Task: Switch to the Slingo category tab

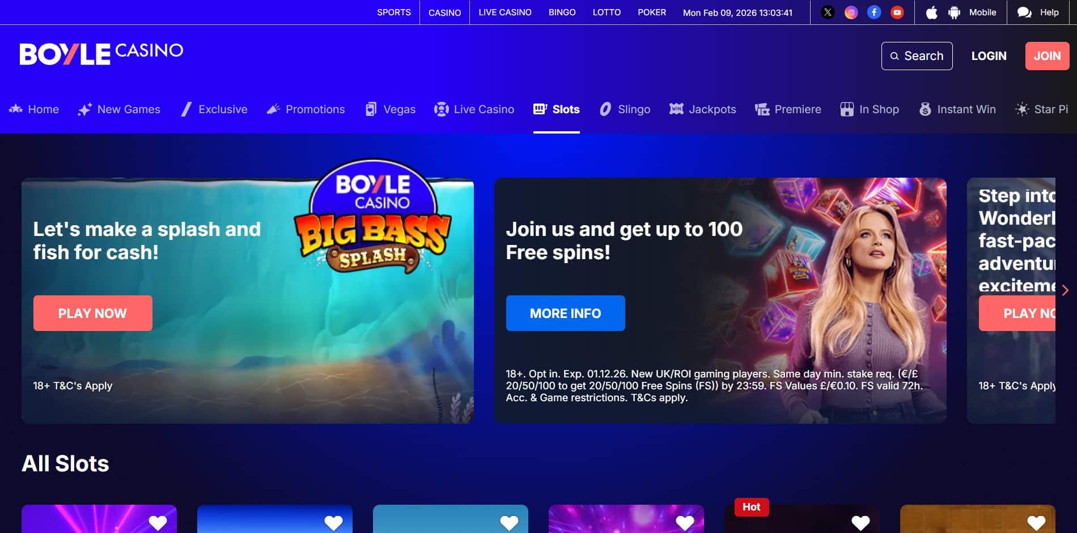Action: (x=625, y=109)
